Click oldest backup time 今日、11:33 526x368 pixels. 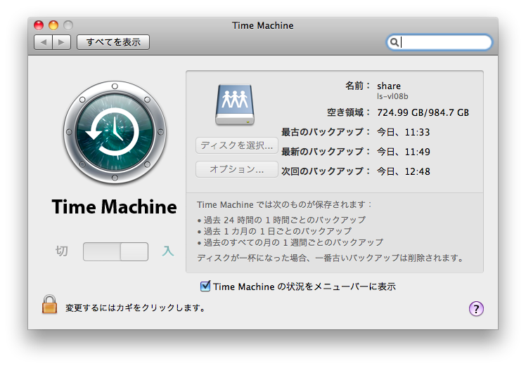403,132
